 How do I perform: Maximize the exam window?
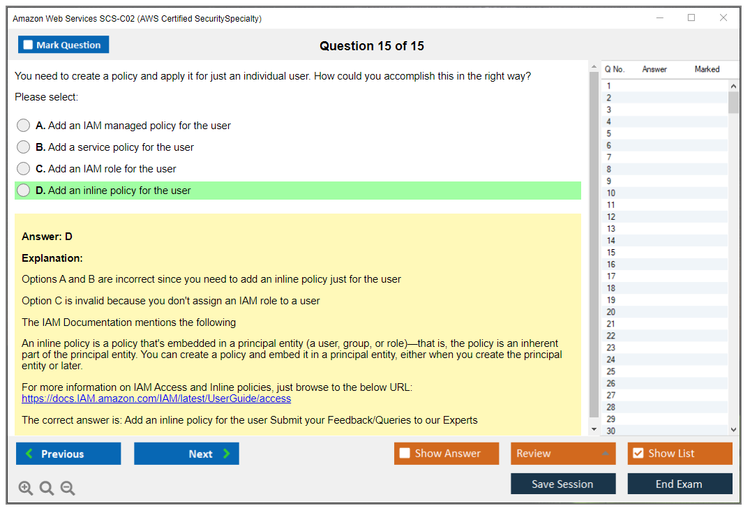(x=691, y=18)
